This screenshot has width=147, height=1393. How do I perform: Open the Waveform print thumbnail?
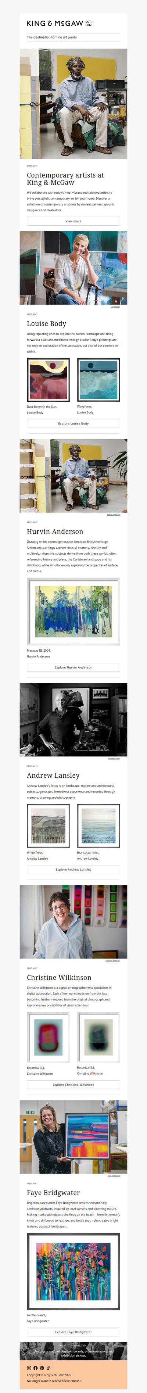tap(98, 380)
